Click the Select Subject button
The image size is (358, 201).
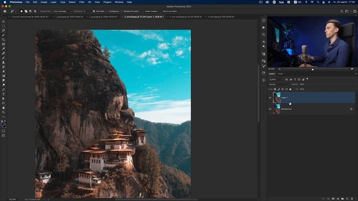point(152,11)
